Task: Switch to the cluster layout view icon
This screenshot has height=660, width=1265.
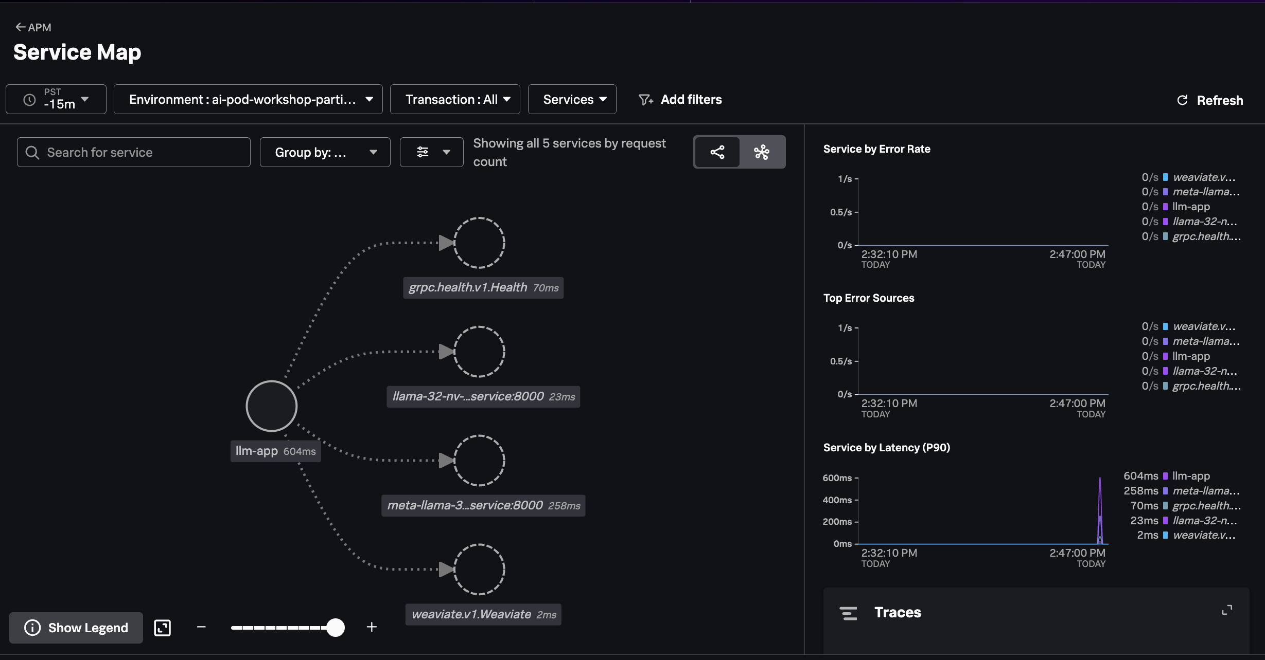Action: [762, 152]
